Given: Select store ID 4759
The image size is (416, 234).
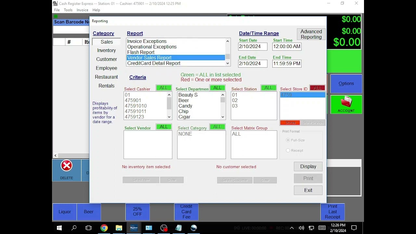Looking at the screenshot, I should pyautogui.click(x=302, y=95).
